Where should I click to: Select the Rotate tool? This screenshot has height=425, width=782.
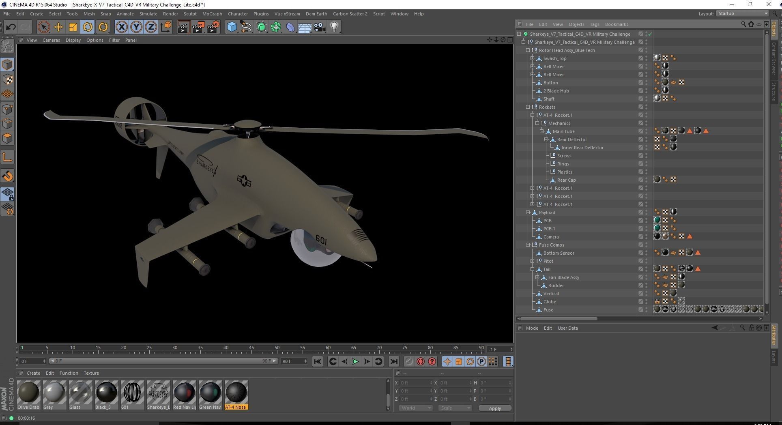pos(88,27)
